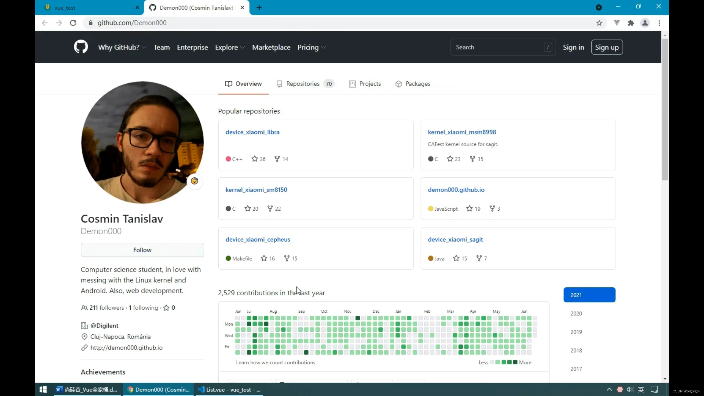
Task: Click the @Digilent organization link
Action: pos(105,326)
